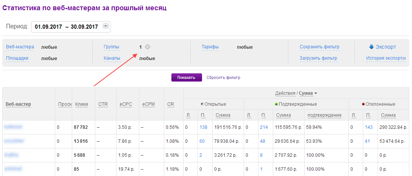This screenshot has width=412, height=176.
Task: Sort by the Веб-мастер column header
Action: 18,104
